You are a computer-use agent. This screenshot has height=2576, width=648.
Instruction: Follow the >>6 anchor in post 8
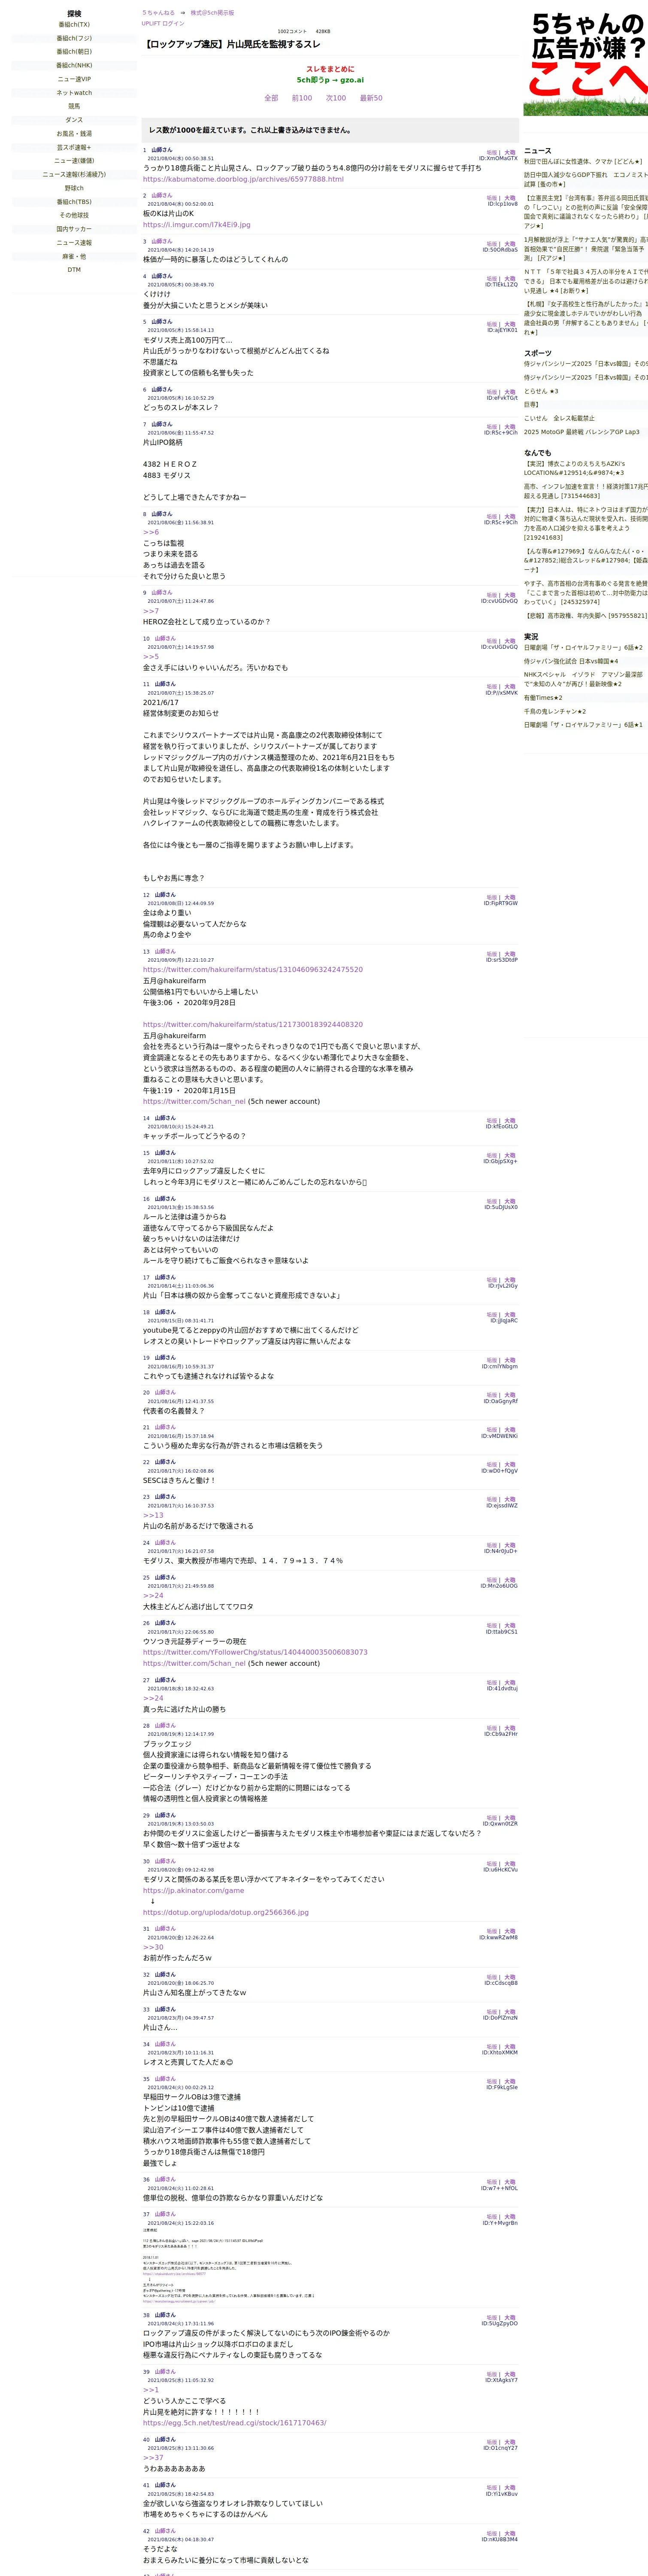click(151, 532)
